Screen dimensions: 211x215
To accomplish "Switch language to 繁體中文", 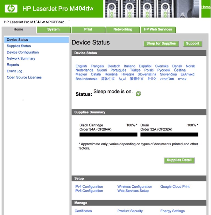I will coord(137,79).
